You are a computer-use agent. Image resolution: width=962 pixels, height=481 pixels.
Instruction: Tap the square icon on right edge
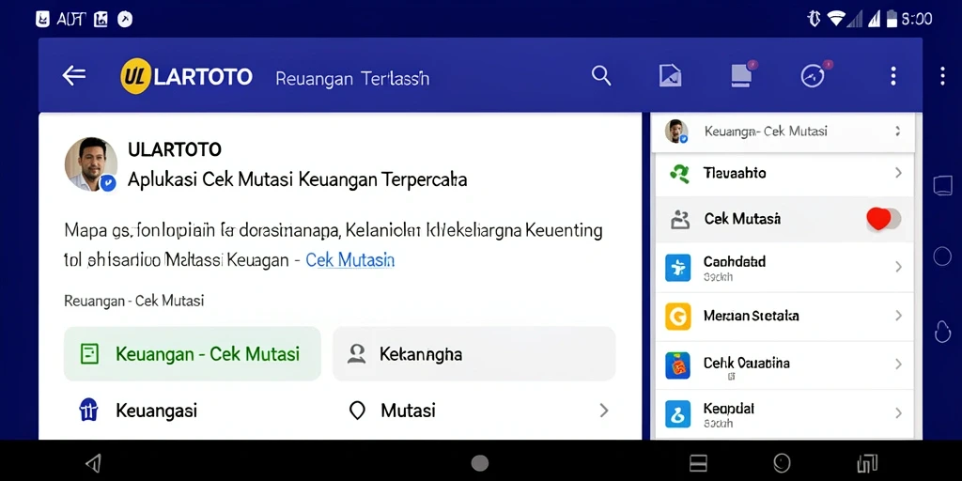(942, 185)
